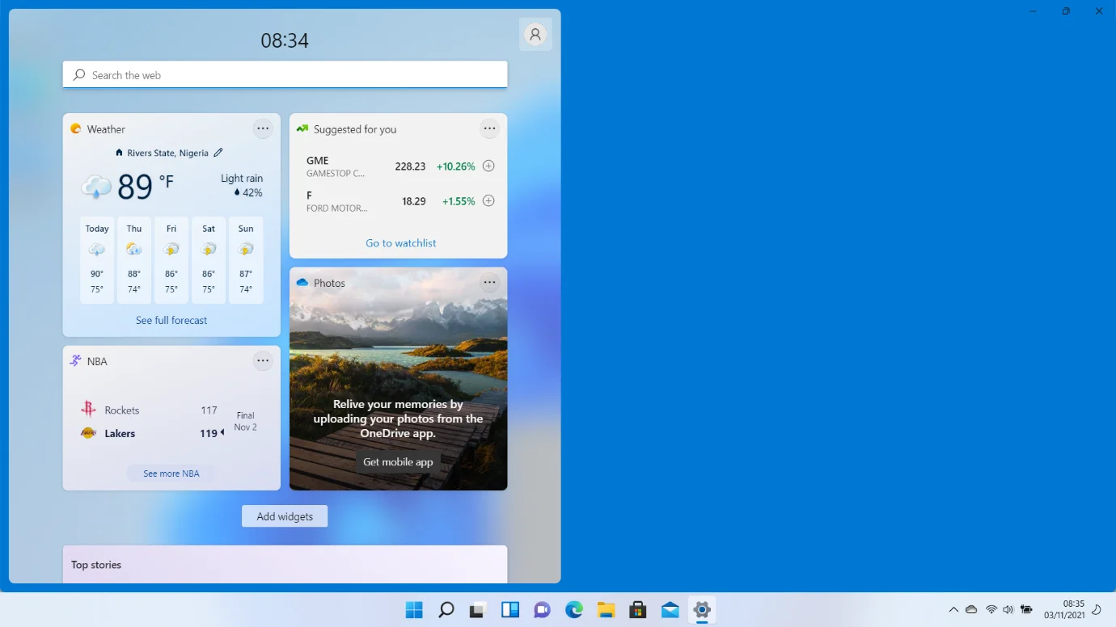Click the Lakers team logo
The width and height of the screenshot is (1116, 627).
tap(88, 433)
